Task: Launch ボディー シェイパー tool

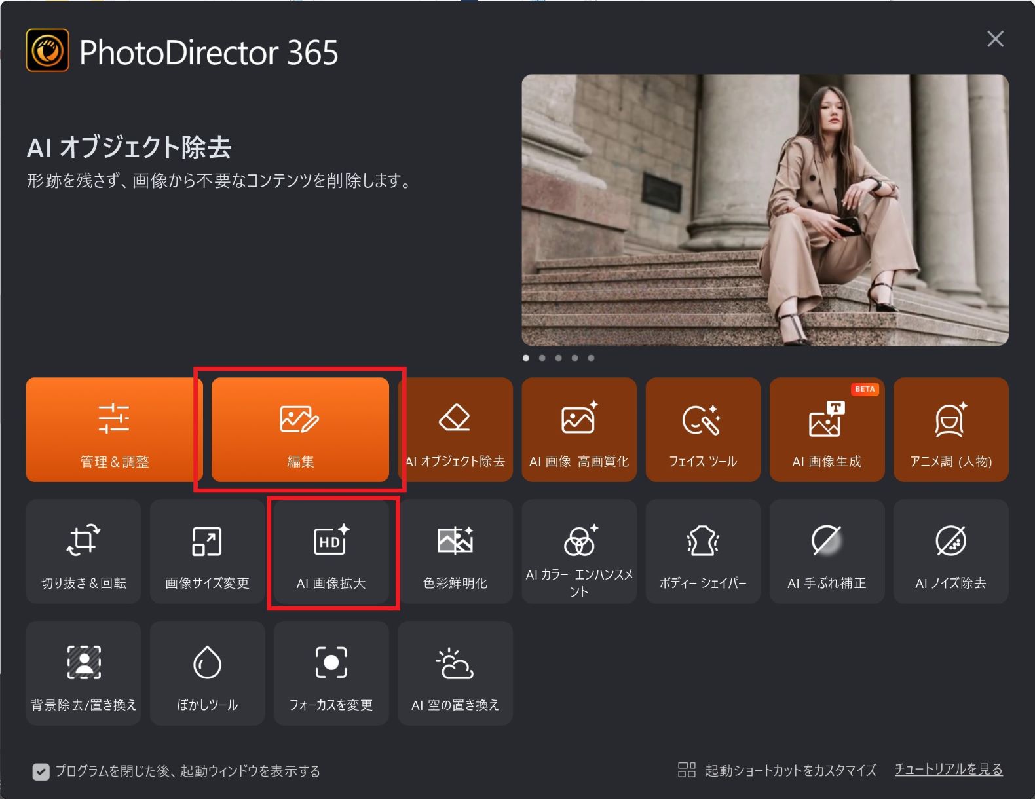Action: (x=703, y=551)
